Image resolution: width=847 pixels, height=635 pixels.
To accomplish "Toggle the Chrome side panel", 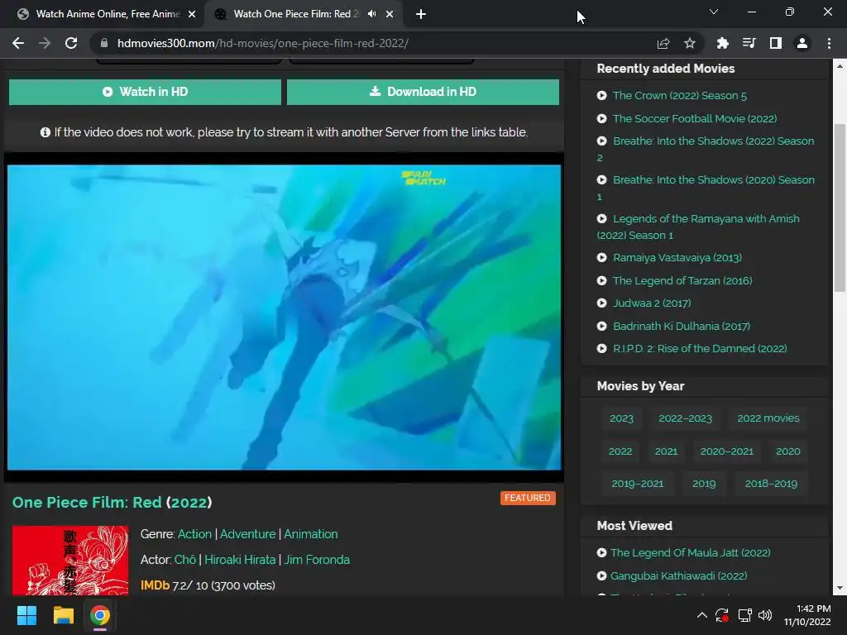I will pyautogui.click(x=776, y=43).
